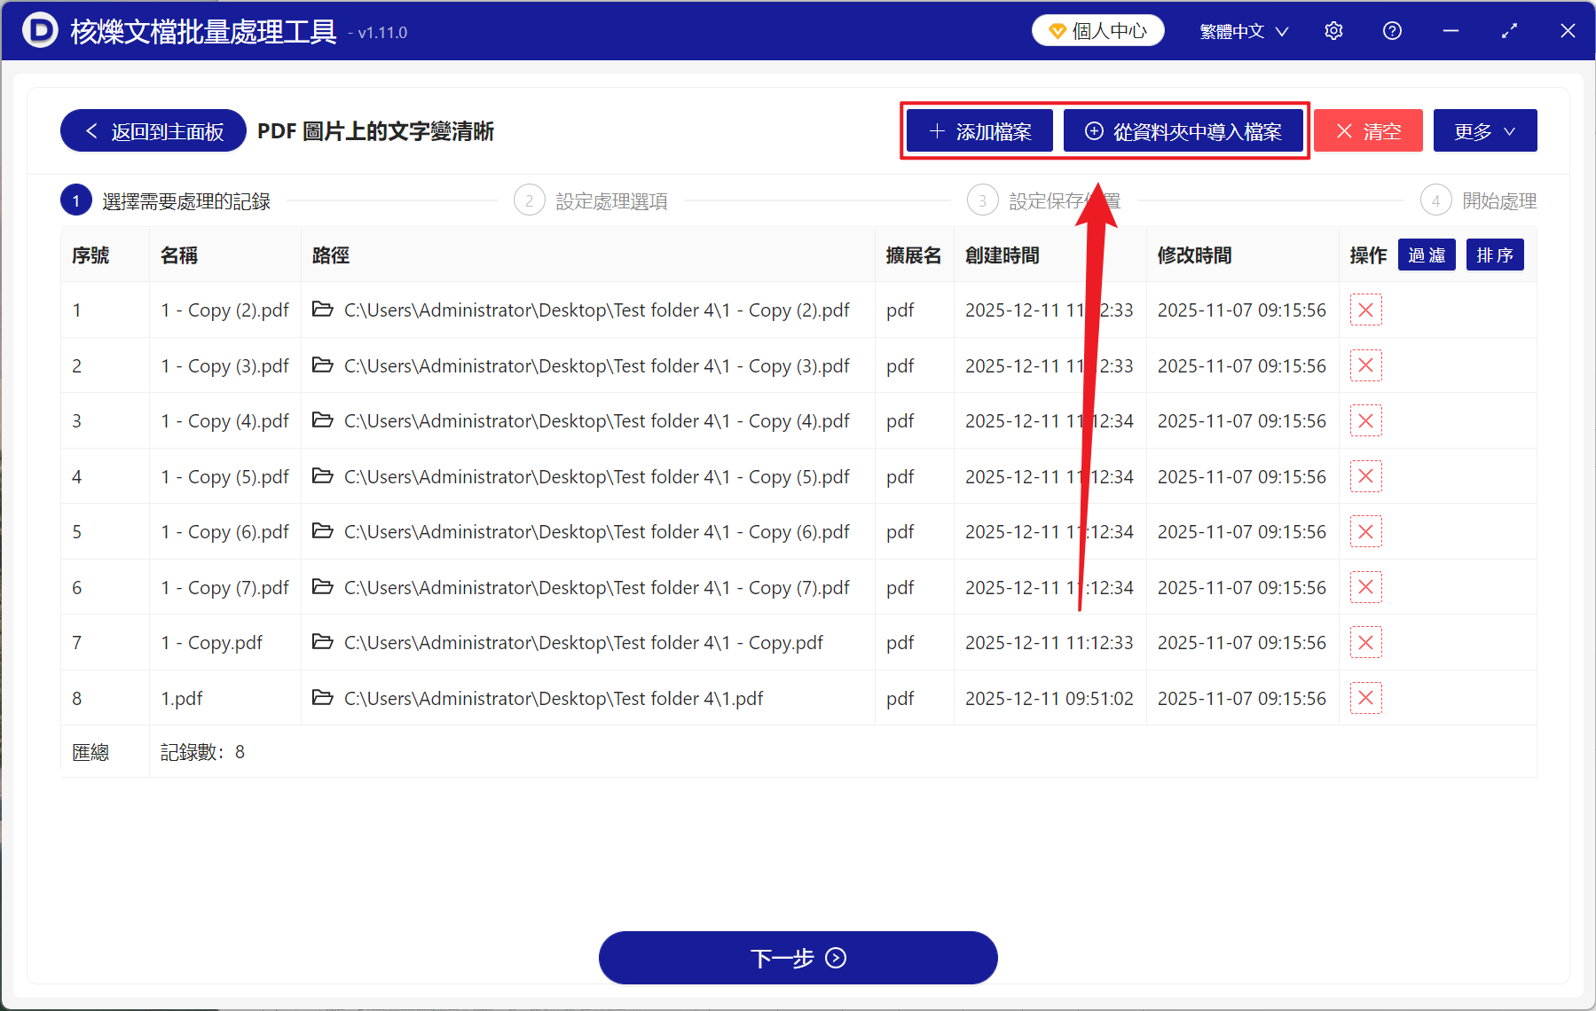Expand the 繁體中文 language dropdown
Viewport: 1596px width, 1011px height.
(x=1242, y=30)
